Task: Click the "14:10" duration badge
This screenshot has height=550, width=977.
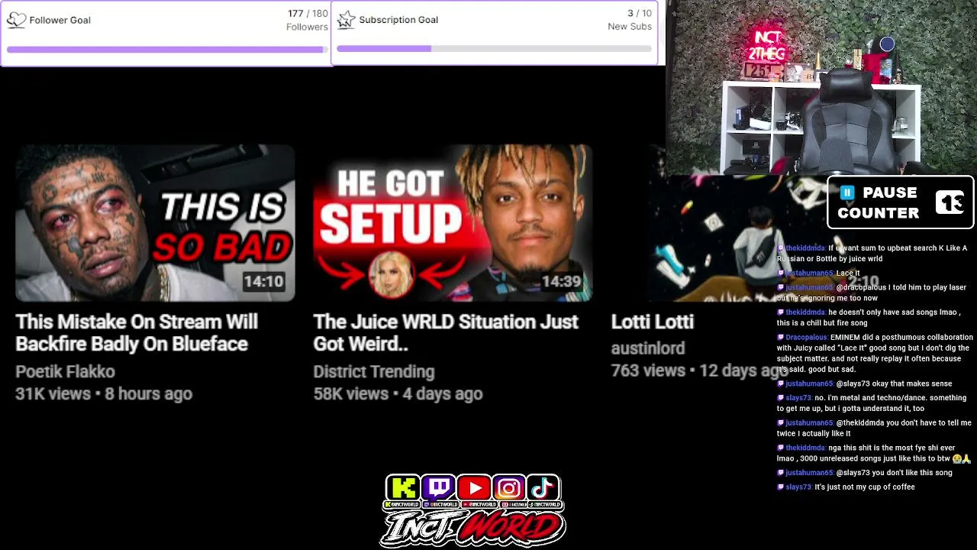Action: coord(263,282)
